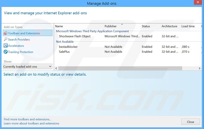
Task: Sort list by Publisher column header
Action: click(x=111, y=26)
